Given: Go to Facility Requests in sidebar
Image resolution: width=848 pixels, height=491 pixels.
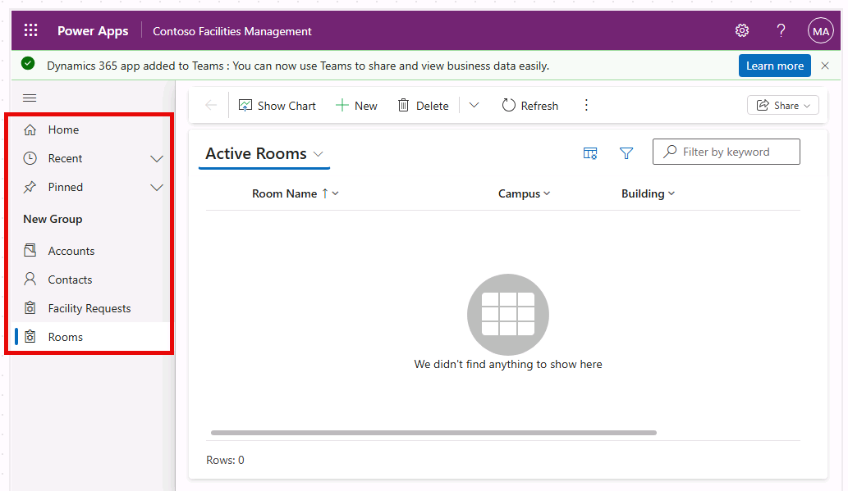Looking at the screenshot, I should pos(89,308).
